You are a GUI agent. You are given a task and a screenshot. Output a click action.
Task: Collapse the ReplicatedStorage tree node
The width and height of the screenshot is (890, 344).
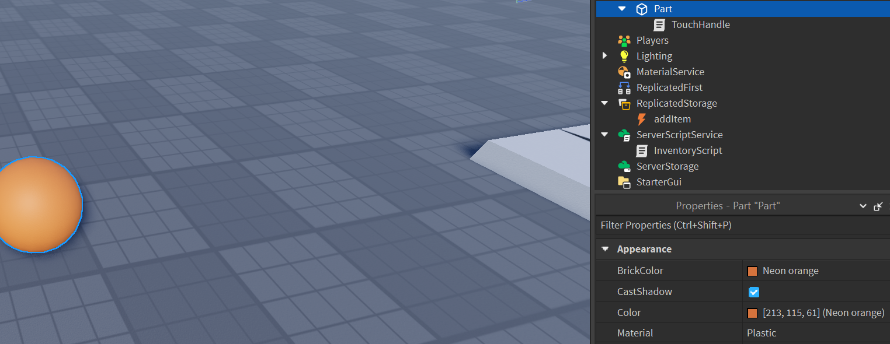click(x=604, y=103)
